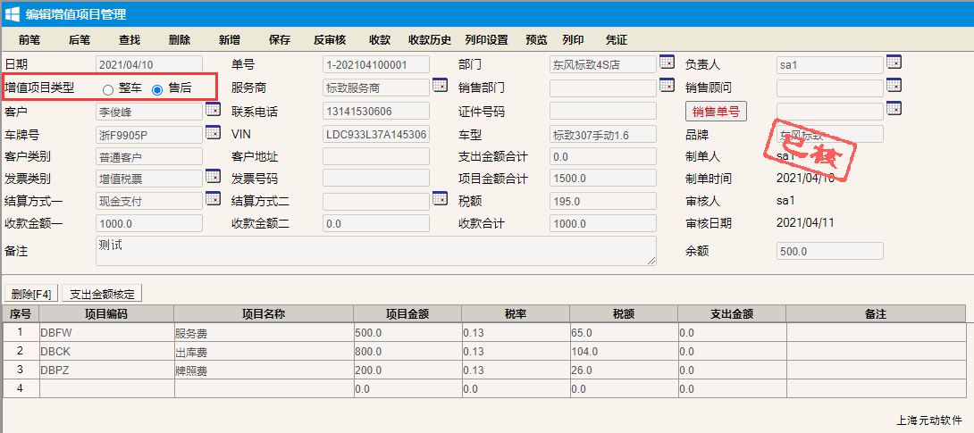Open the lookup icon beside 负责人 field
Viewport: 974px width, 433px height.
click(x=894, y=62)
